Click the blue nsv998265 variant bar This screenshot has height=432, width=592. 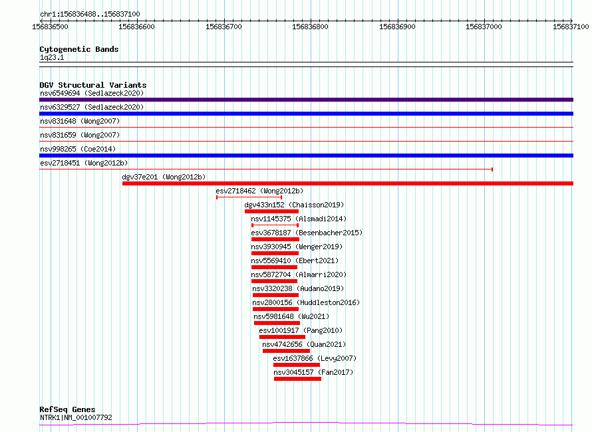306,156
